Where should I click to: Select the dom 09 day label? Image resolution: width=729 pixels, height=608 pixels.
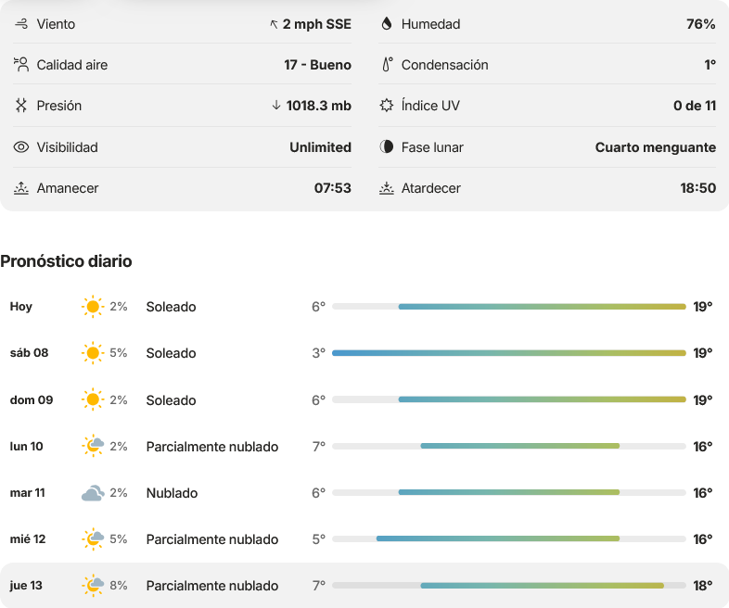point(32,399)
